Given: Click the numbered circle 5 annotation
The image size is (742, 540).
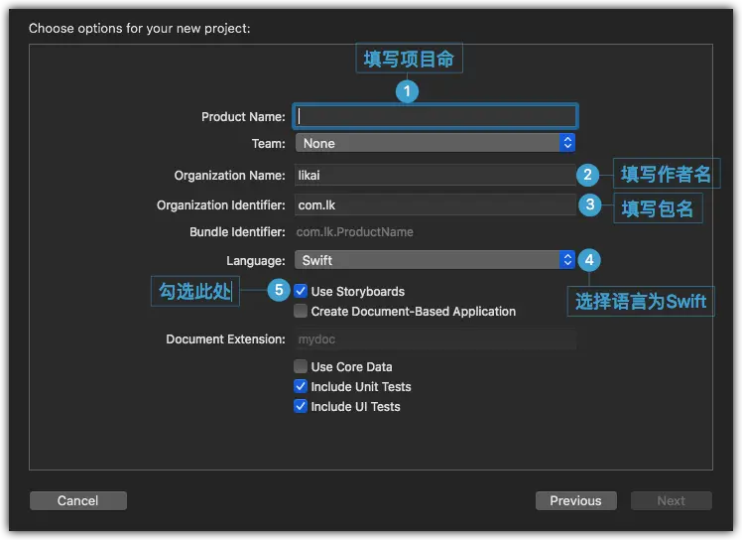Looking at the screenshot, I should [279, 290].
